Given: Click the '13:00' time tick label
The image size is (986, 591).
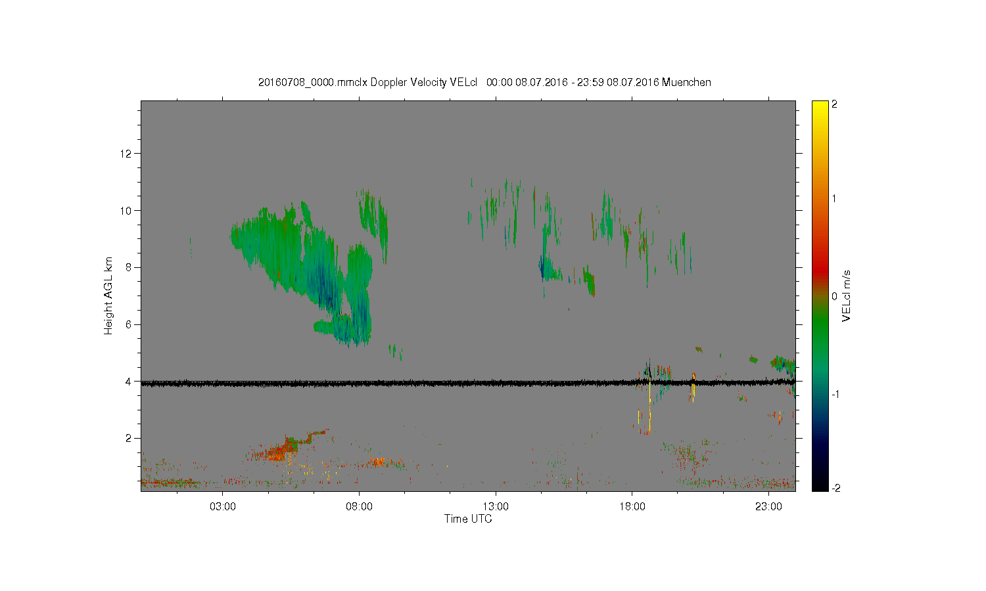Looking at the screenshot, I should (x=496, y=507).
